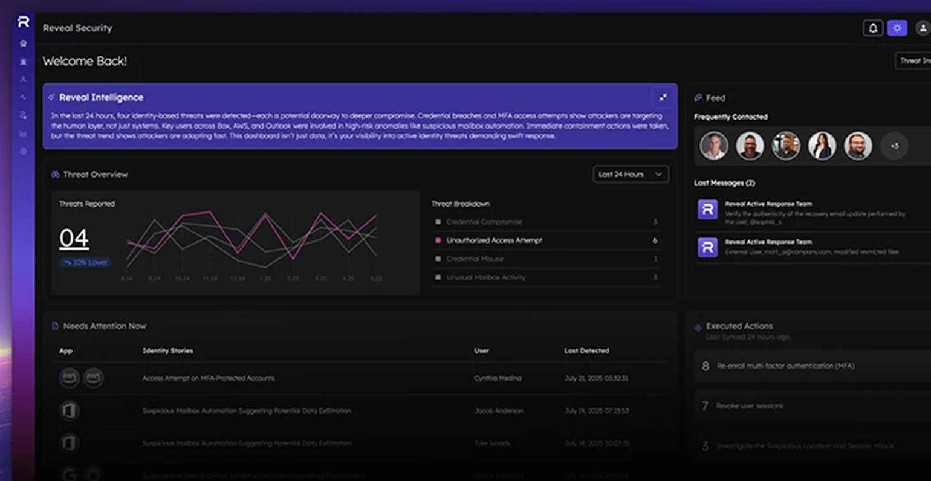Click the activity pulse sidebar icon
Image resolution: width=931 pixels, height=481 pixels.
click(24, 97)
